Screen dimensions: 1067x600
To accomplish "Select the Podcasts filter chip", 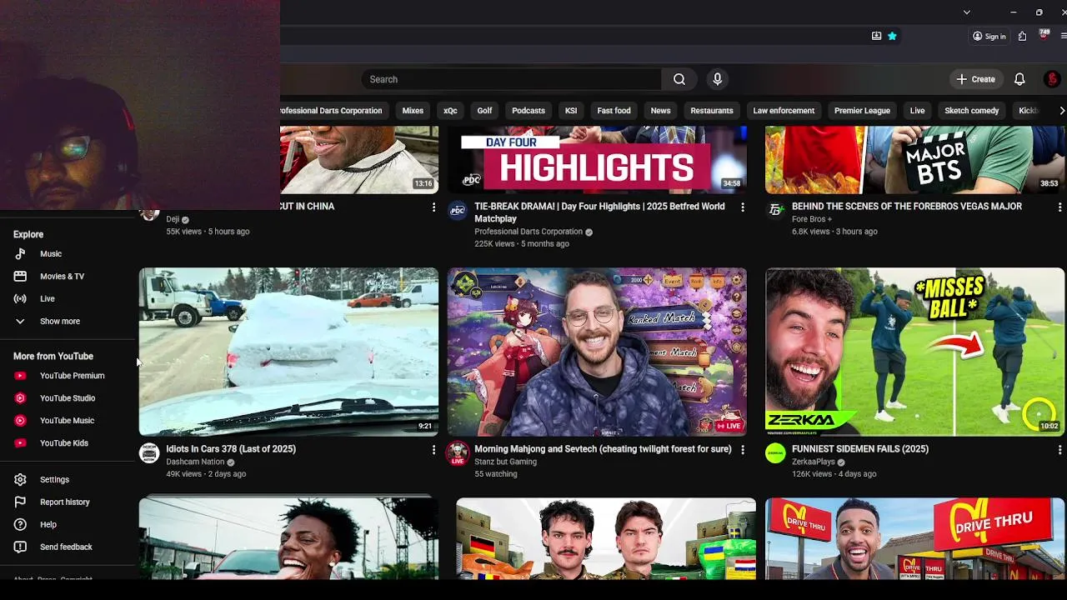I will point(528,111).
